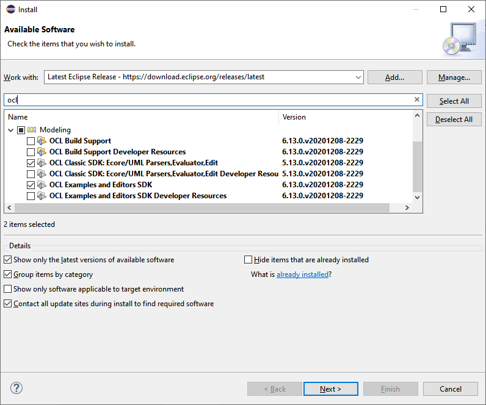Toggle Contact all update sites during install
The width and height of the screenshot is (486, 405).
[x=8, y=303]
